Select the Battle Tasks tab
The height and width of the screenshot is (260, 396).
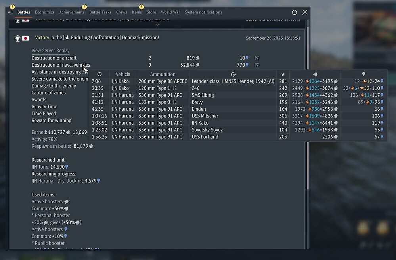point(100,12)
